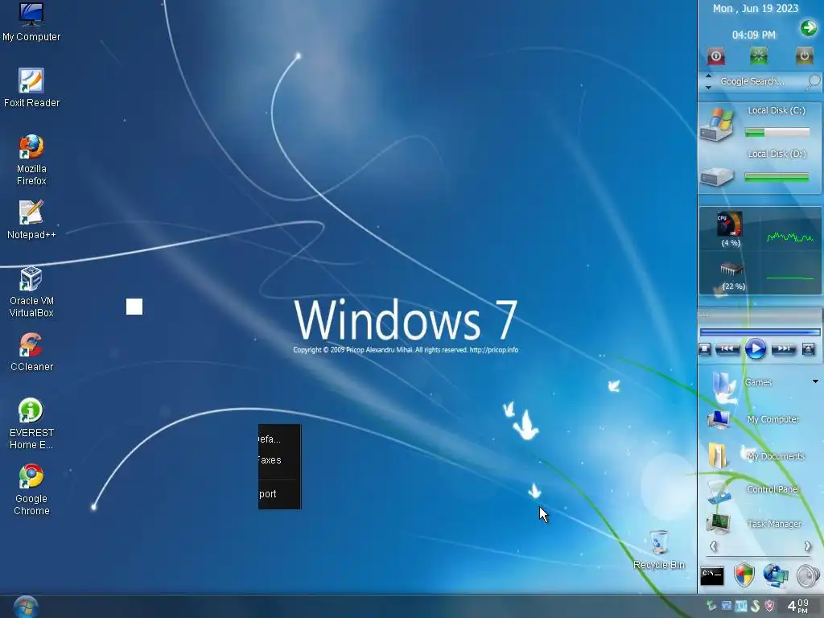Launch the CCleaner desktop shortcut
This screenshot has width=824, height=618.
[31, 352]
